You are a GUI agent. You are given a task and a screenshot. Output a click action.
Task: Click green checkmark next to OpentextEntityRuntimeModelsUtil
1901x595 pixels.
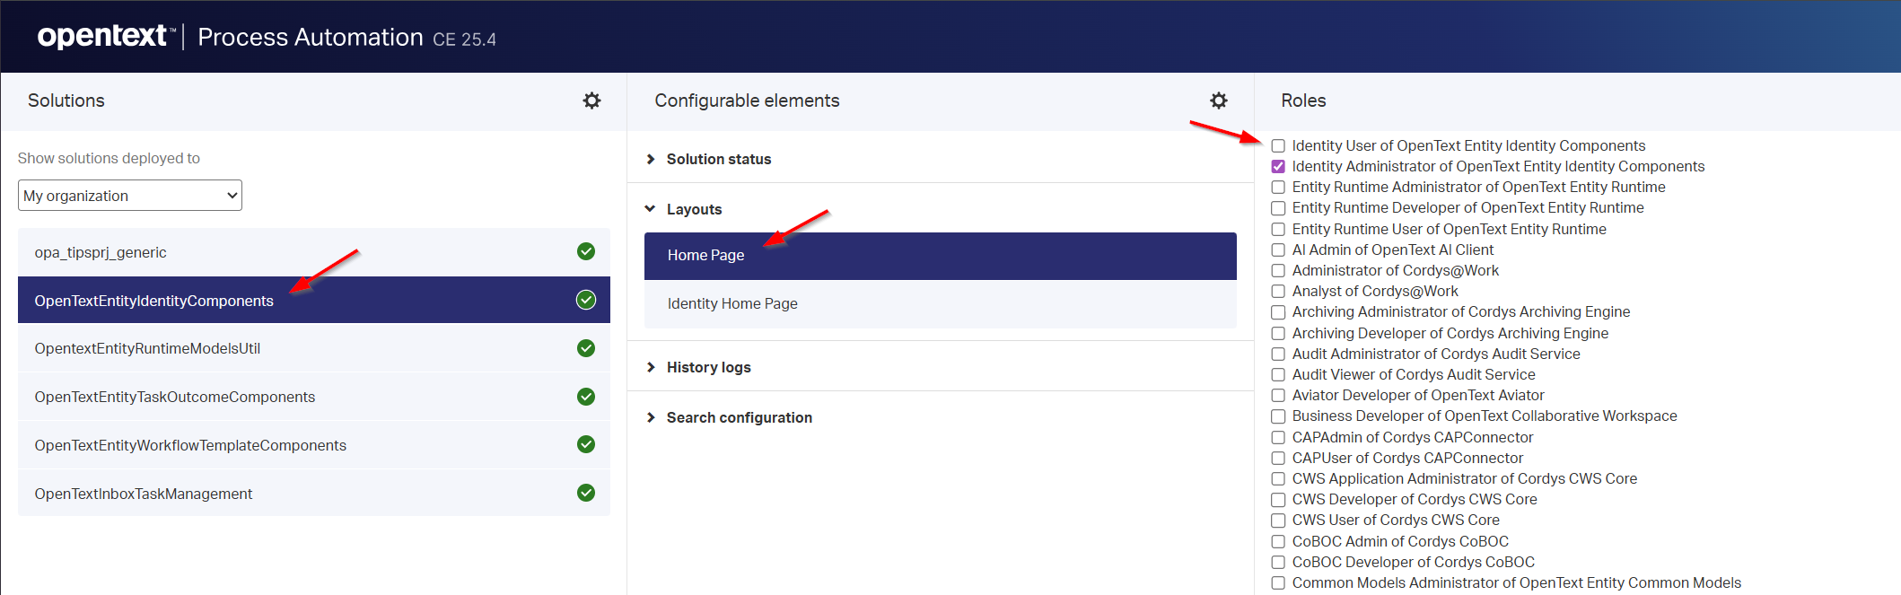click(586, 348)
